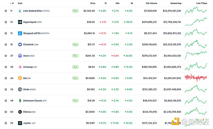Click the Aave ghost logo icon

click(x=20, y=56)
